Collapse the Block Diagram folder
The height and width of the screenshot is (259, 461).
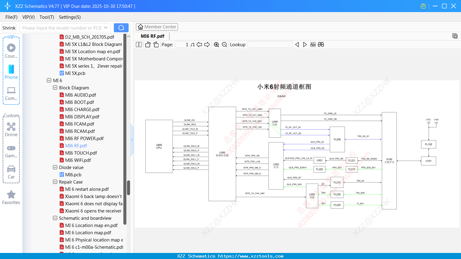pyautogui.click(x=55, y=88)
